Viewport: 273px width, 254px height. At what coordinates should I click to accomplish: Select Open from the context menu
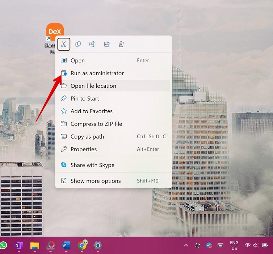(x=114, y=60)
